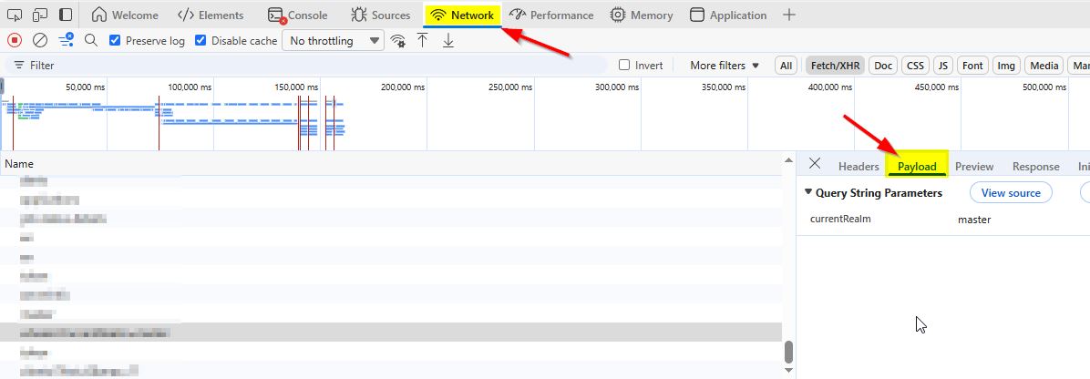
Task: Collapse the Query String Parameters section
Action: coord(808,192)
